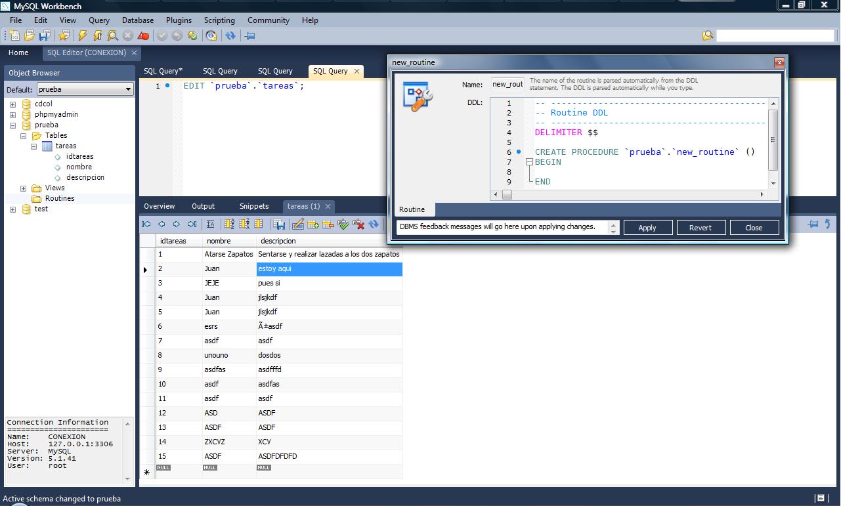Click grayed stop execution X icon
The width and height of the screenshot is (841, 506).
click(x=128, y=35)
